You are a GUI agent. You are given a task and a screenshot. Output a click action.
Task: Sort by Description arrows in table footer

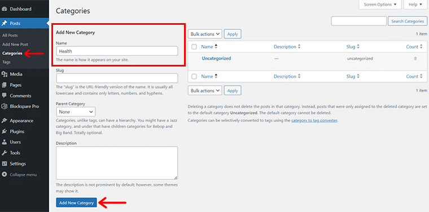pos(299,77)
